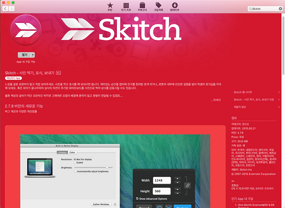This screenshot has width=285, height=208.
Task: Click the One Month Evernote Premium item
Action: click(x=254, y=206)
